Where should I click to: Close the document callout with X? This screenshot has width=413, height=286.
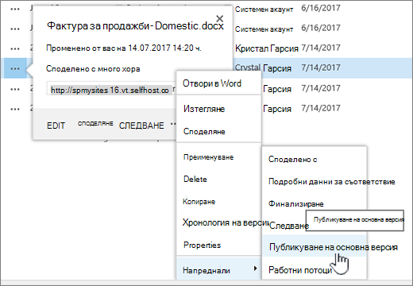(220, 18)
